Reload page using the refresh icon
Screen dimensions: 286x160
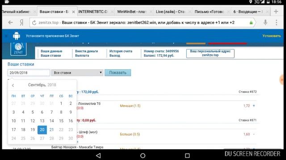coord(34,23)
